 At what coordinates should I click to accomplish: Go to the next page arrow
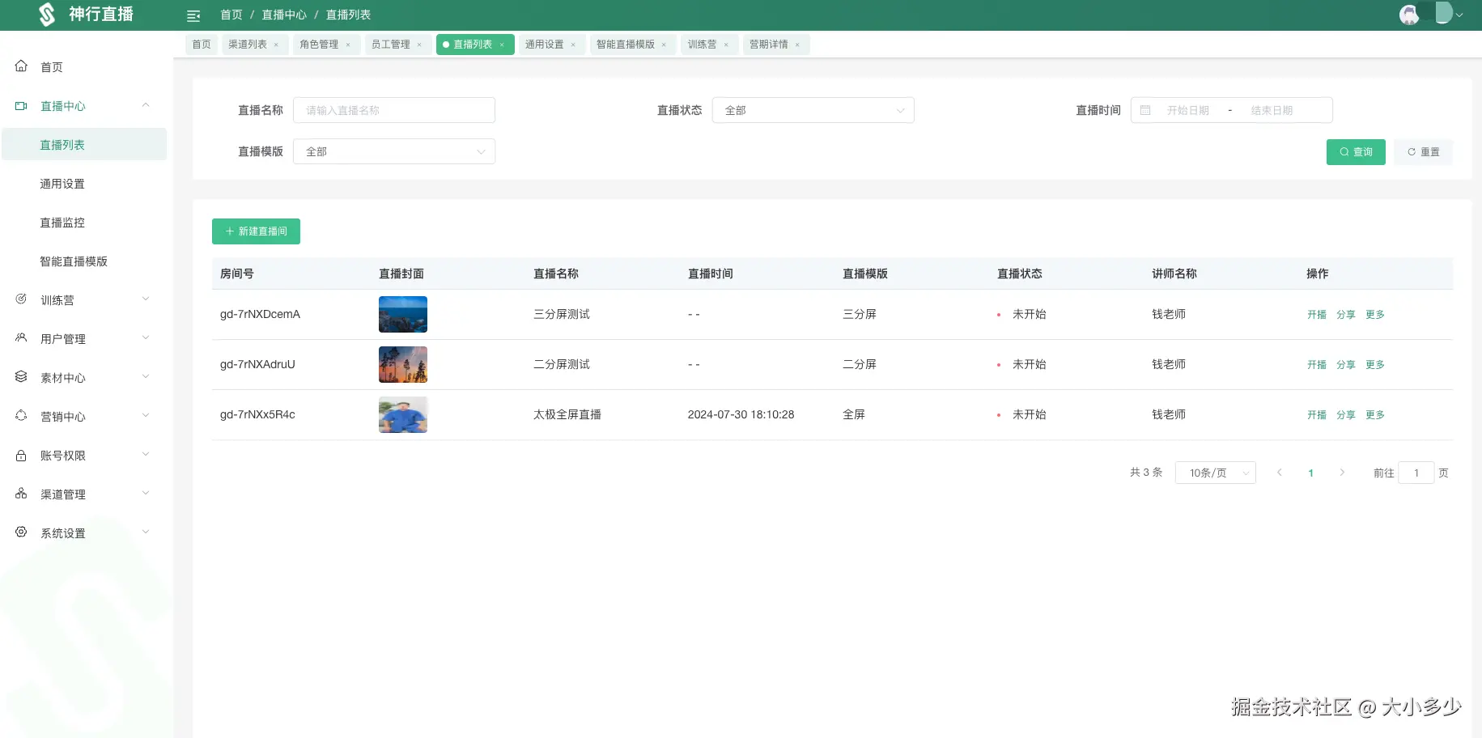pyautogui.click(x=1342, y=473)
